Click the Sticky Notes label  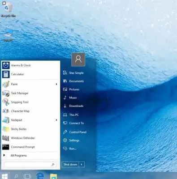pos(19,129)
